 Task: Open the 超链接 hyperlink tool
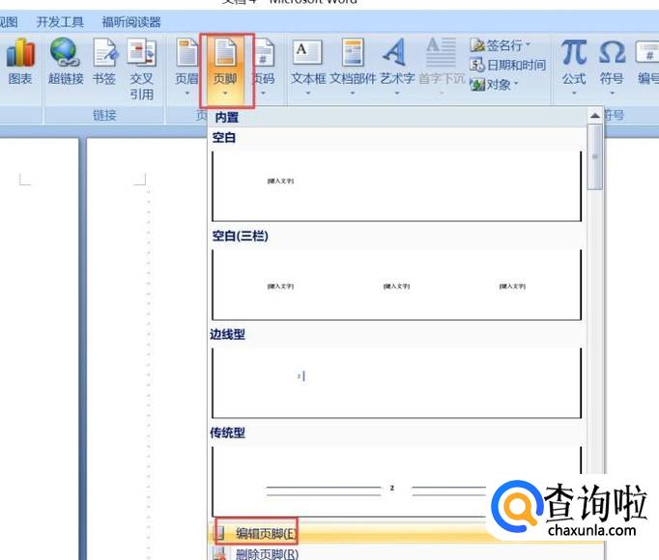click(x=66, y=61)
